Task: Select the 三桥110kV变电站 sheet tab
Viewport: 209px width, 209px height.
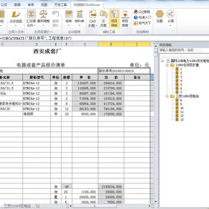Action: 17,206
